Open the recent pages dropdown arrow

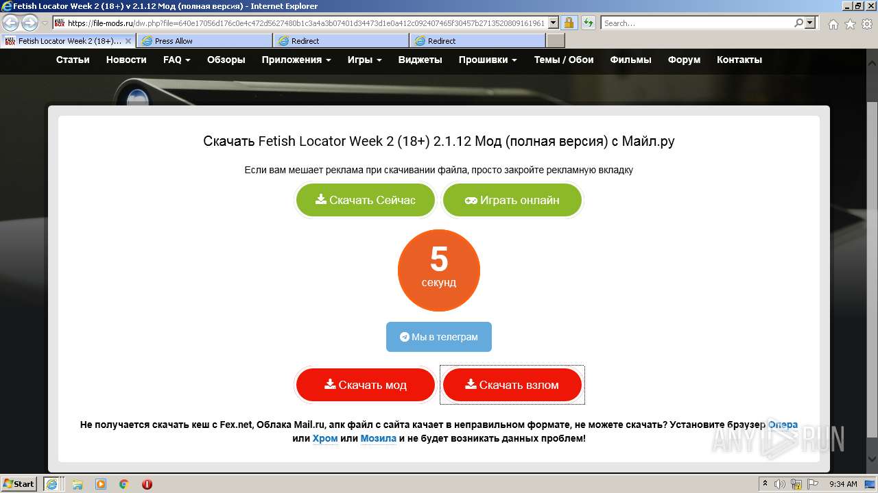tap(45, 23)
